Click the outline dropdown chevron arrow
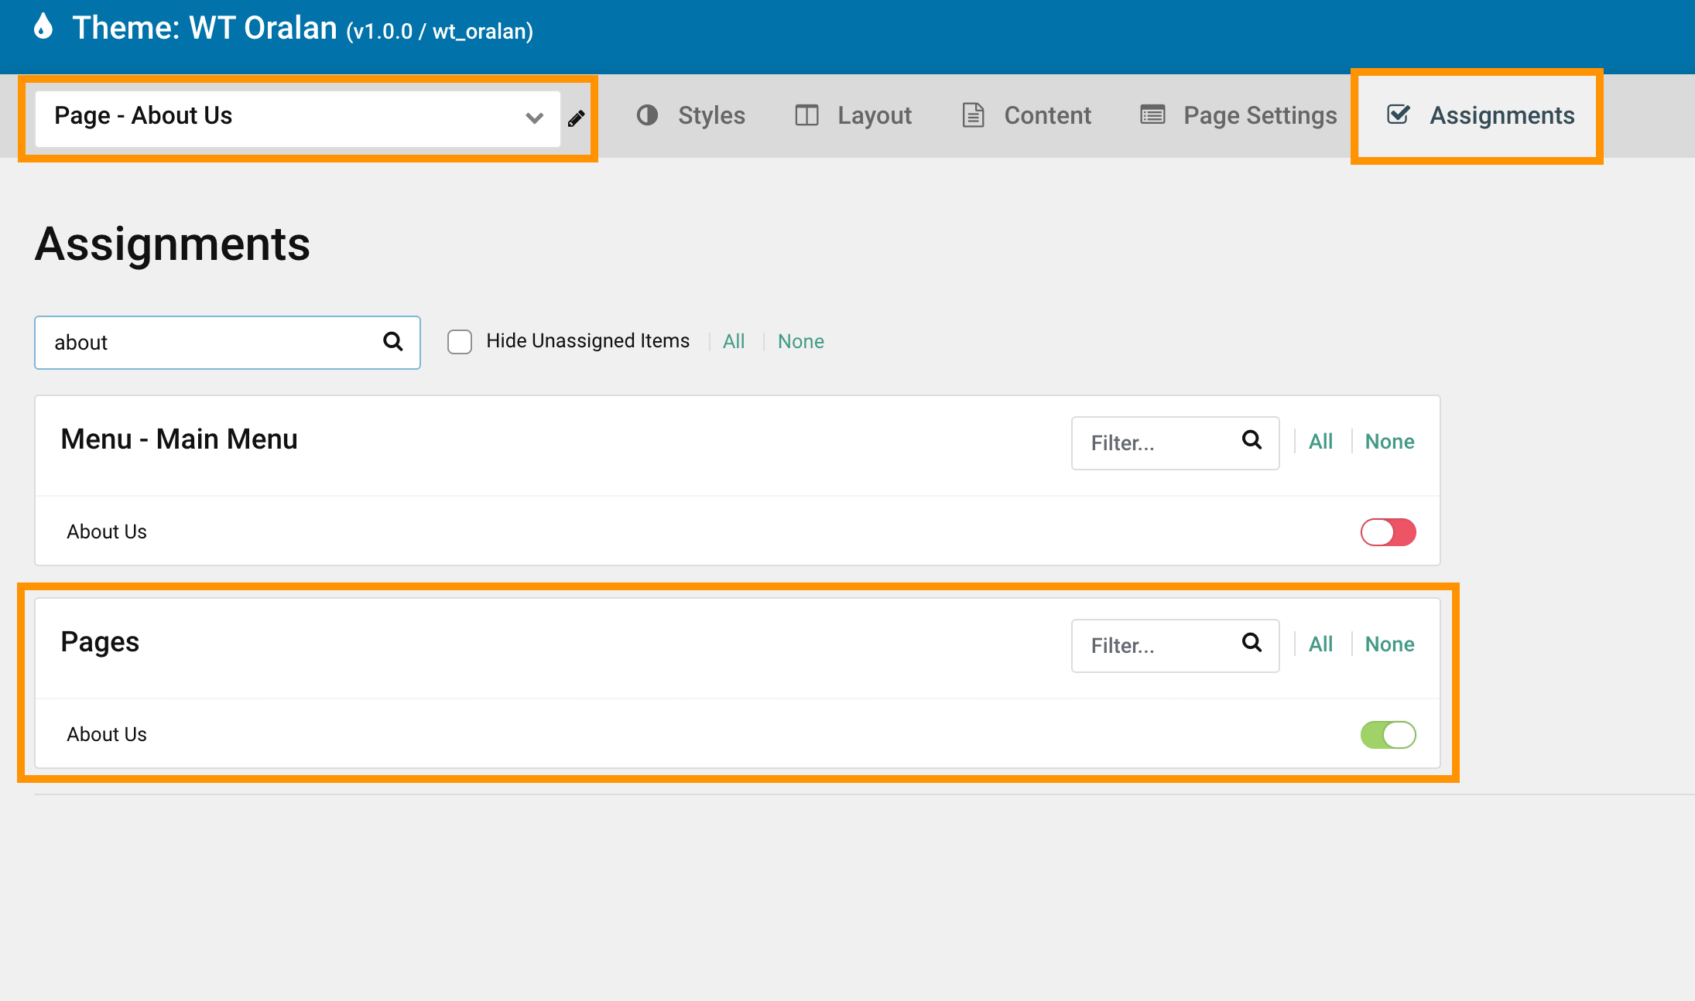 [534, 118]
